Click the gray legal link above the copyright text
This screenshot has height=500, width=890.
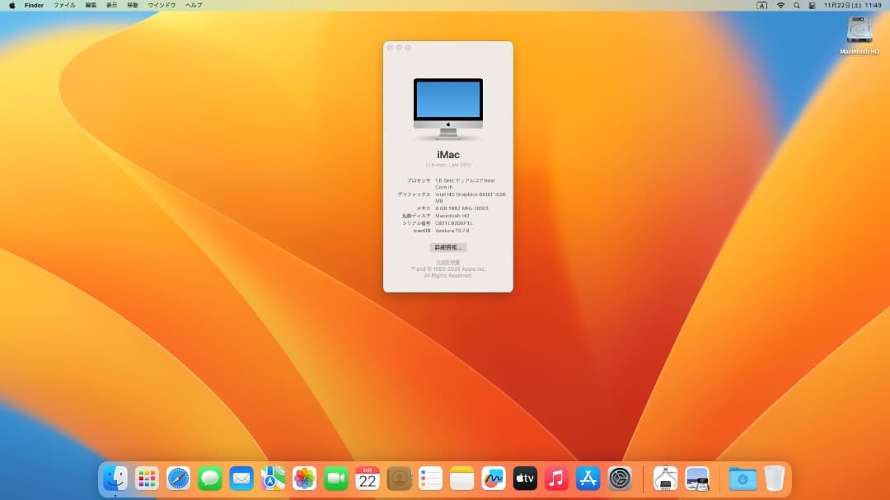tap(447, 261)
